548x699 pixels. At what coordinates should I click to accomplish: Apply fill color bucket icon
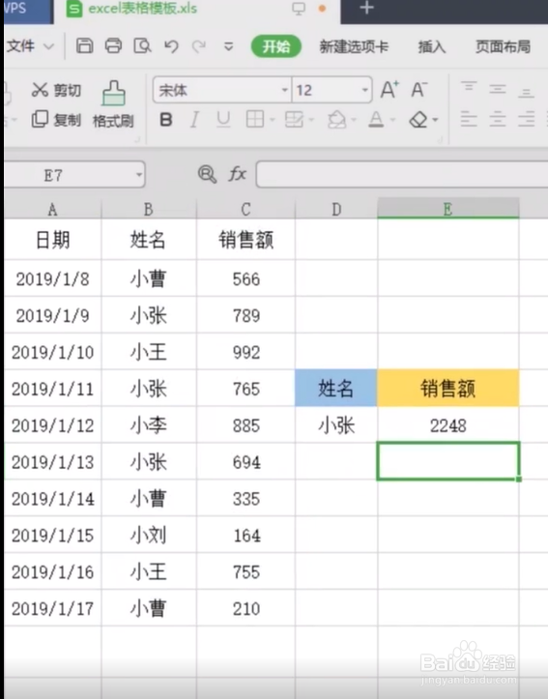tap(336, 120)
